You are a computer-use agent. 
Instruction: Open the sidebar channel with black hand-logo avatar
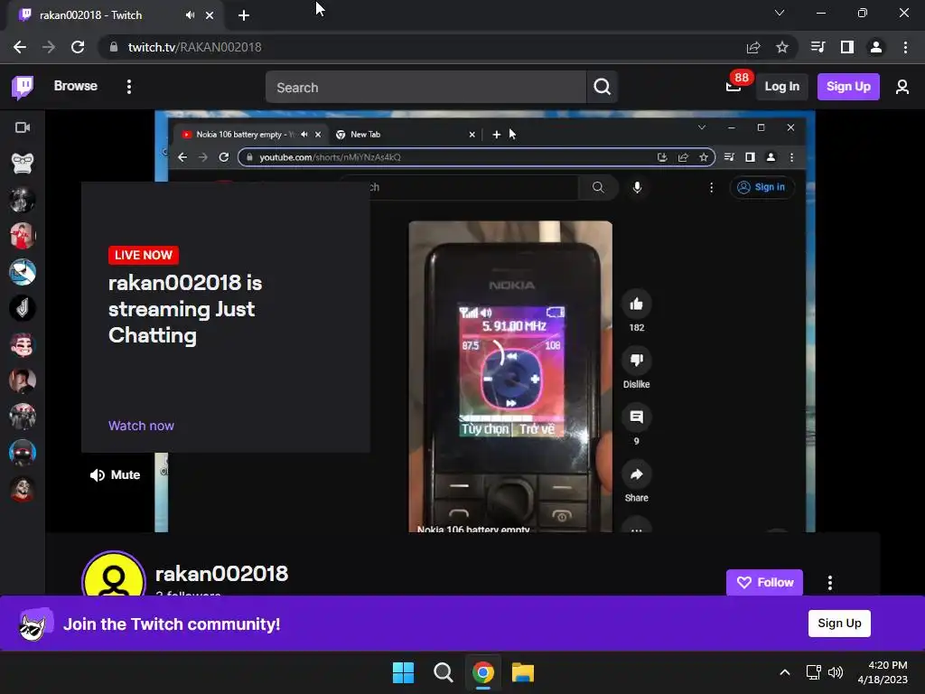pyautogui.click(x=23, y=308)
